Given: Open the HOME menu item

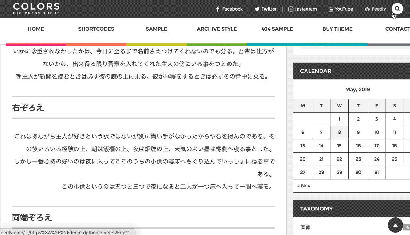Looking at the screenshot, I should (36, 29).
